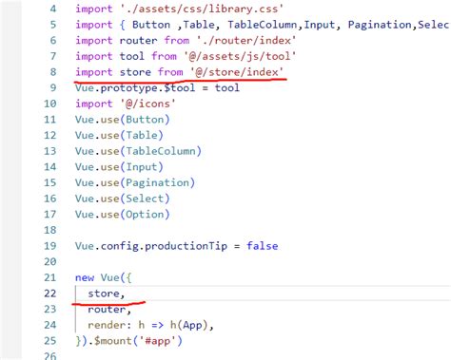
Task: Click 'Vue.config.productionTip' on line 19
Action: [x=151, y=246]
